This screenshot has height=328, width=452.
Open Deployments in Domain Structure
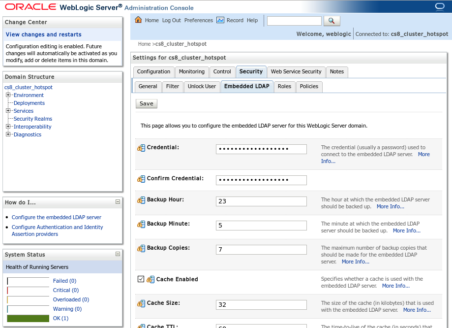[x=29, y=103]
